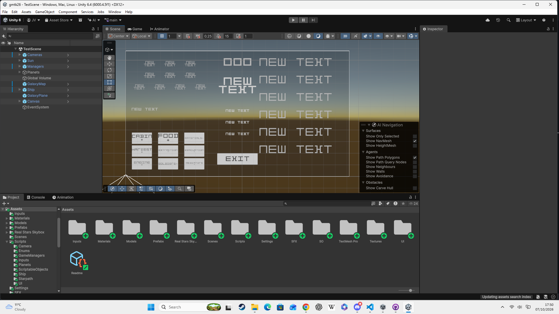Open the GameObject menu
Viewport: 559px width, 314px height.
(x=45, y=12)
